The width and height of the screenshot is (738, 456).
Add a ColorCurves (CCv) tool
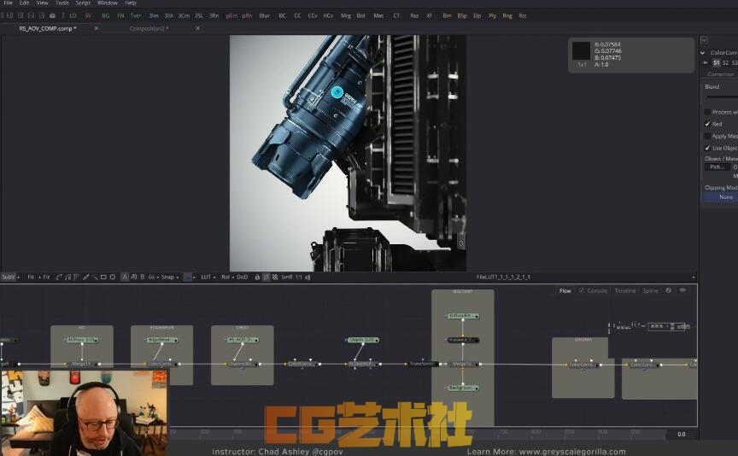click(313, 15)
